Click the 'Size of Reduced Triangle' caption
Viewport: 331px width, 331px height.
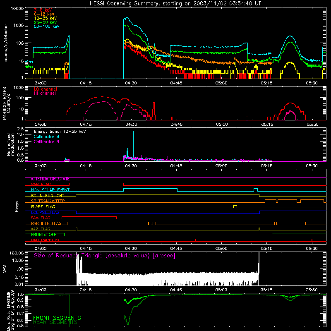click(x=105, y=256)
